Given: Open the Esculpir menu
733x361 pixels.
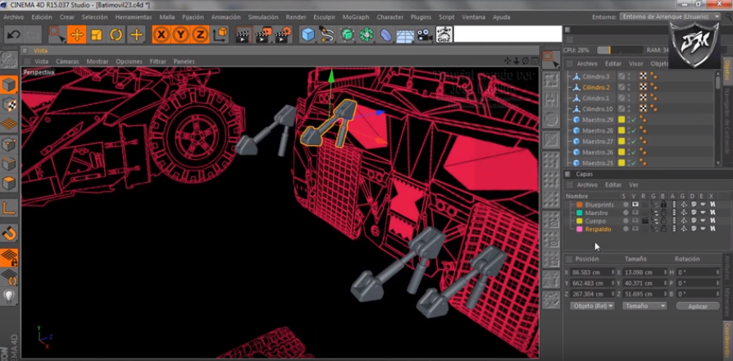Looking at the screenshot, I should click(324, 17).
